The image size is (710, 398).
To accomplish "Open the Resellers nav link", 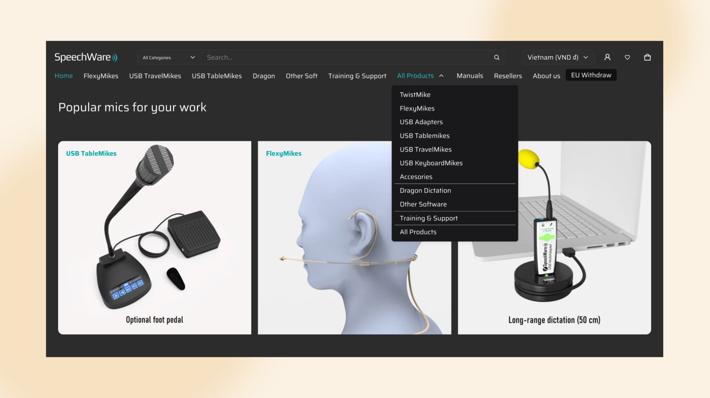I will pyautogui.click(x=508, y=76).
